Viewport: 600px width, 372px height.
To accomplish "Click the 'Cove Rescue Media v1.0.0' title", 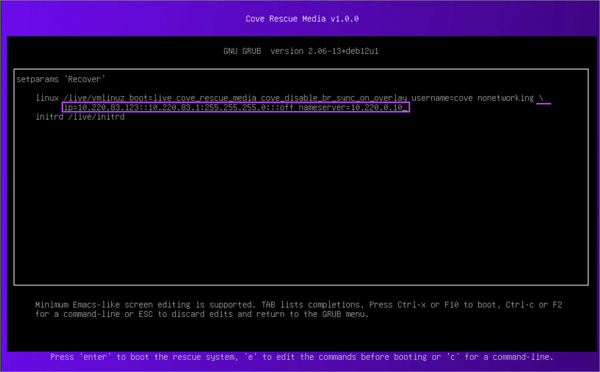I will (x=302, y=19).
